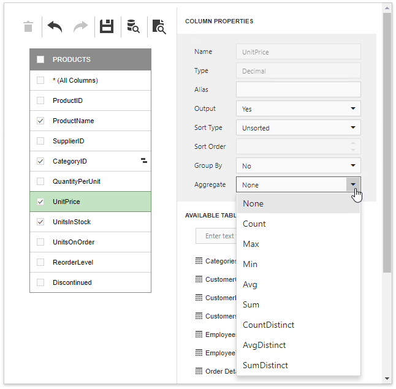This screenshot has height=389, width=396.
Task: Select the QuantityPerUnit column row
Action: tap(90, 181)
